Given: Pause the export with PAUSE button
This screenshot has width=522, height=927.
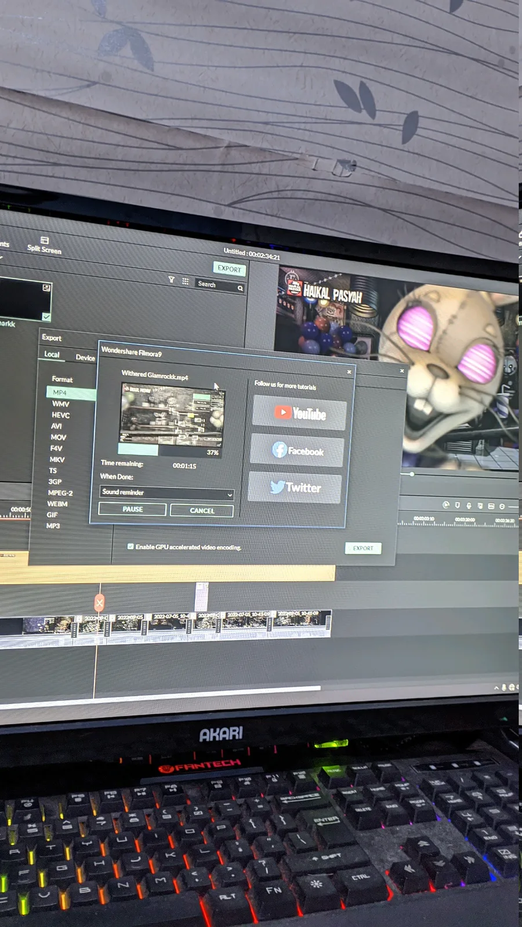Looking at the screenshot, I should [132, 509].
